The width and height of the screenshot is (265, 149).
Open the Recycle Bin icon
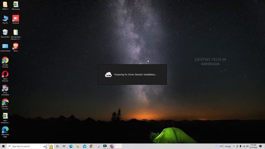point(5,34)
